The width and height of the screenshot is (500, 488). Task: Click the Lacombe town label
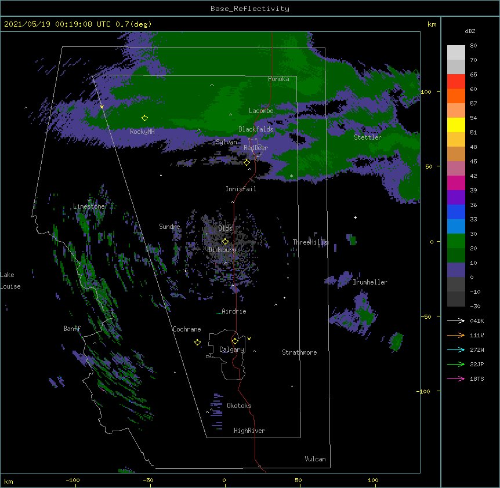coord(261,111)
